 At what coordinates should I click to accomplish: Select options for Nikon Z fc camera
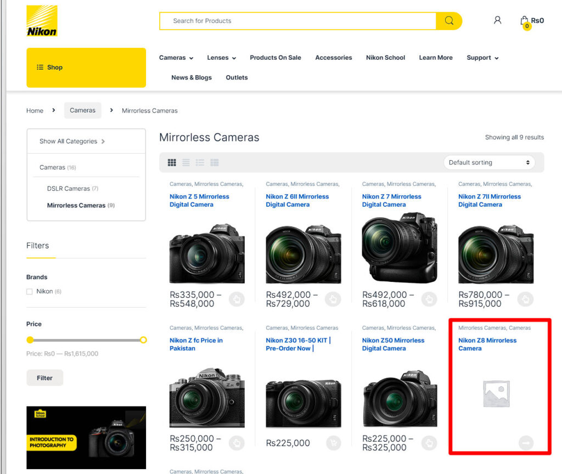(x=237, y=443)
